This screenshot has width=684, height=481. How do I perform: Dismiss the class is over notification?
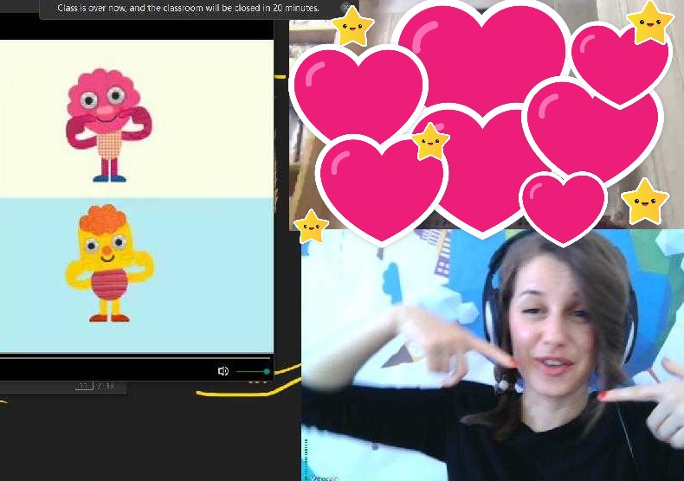(345, 7)
